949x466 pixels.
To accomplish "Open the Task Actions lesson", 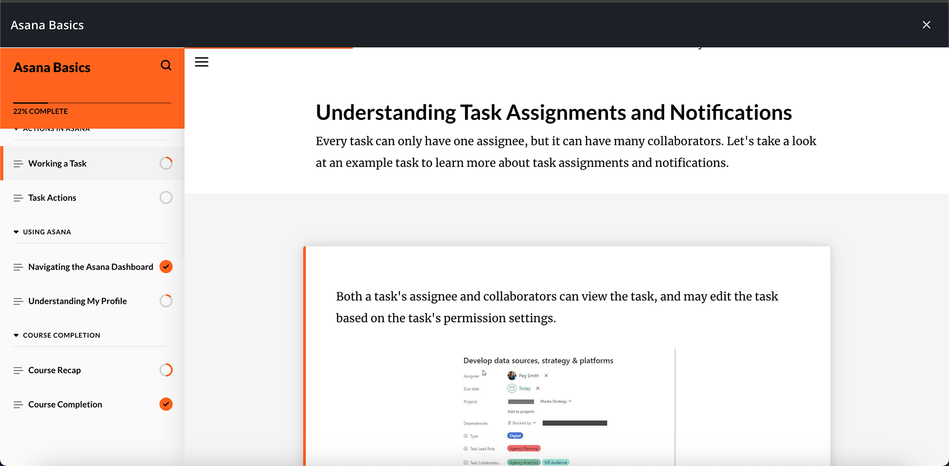I will tap(92, 197).
